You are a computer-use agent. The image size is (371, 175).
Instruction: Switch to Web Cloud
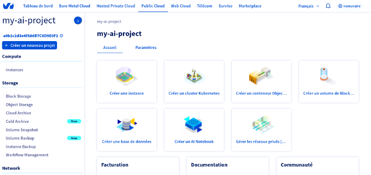[x=181, y=6]
